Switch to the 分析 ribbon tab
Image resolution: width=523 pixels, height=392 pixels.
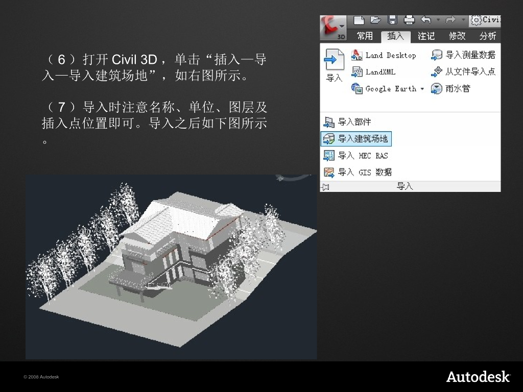488,36
